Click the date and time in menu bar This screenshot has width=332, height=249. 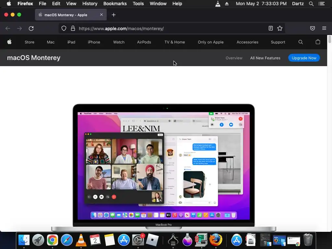(x=261, y=4)
